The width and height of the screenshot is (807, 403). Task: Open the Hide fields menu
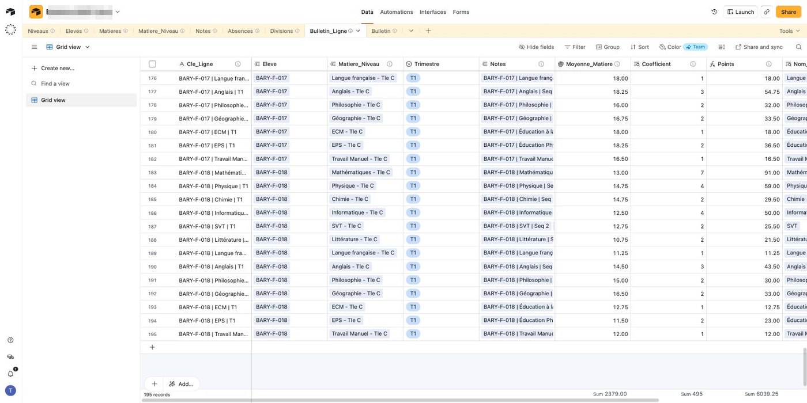tap(536, 47)
